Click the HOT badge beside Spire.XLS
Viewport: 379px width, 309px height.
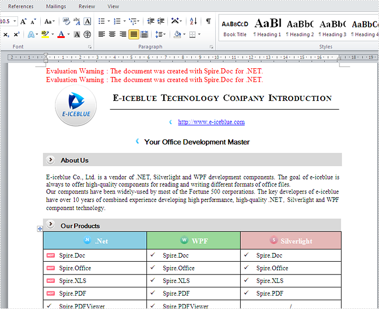(51, 281)
